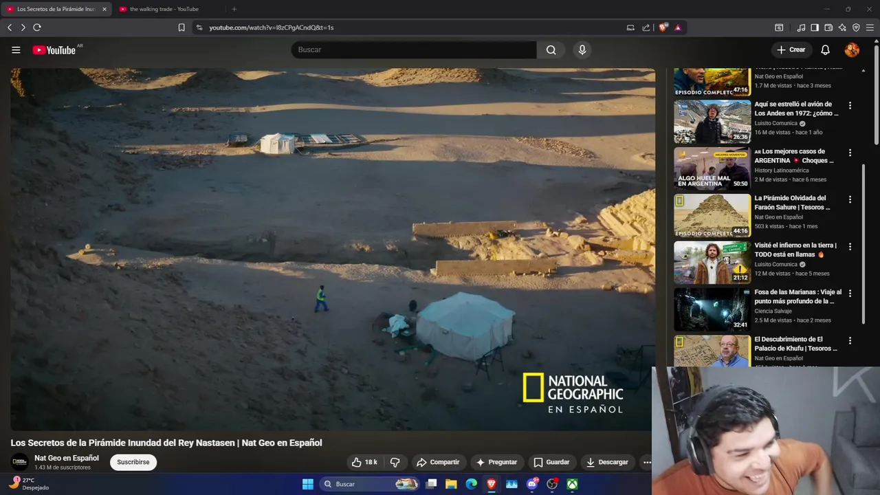Go to the YouTube home logo

tap(54, 49)
